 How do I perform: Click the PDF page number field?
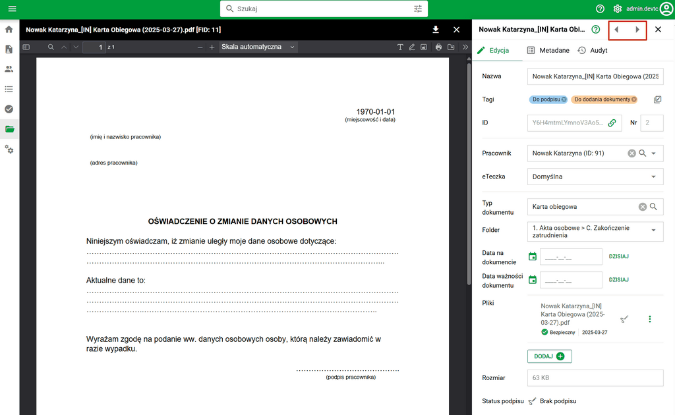coord(94,47)
